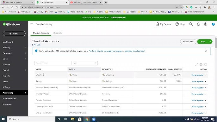Open the Quickbooks bookmark folder

point(129,12)
